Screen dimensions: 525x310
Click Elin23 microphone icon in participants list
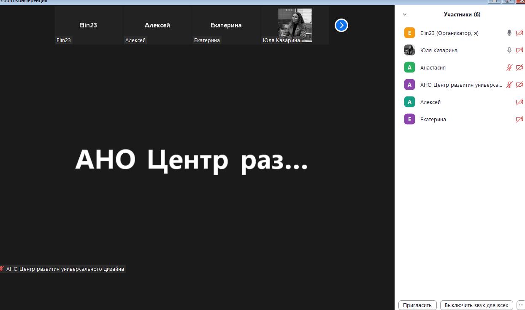[x=509, y=33]
